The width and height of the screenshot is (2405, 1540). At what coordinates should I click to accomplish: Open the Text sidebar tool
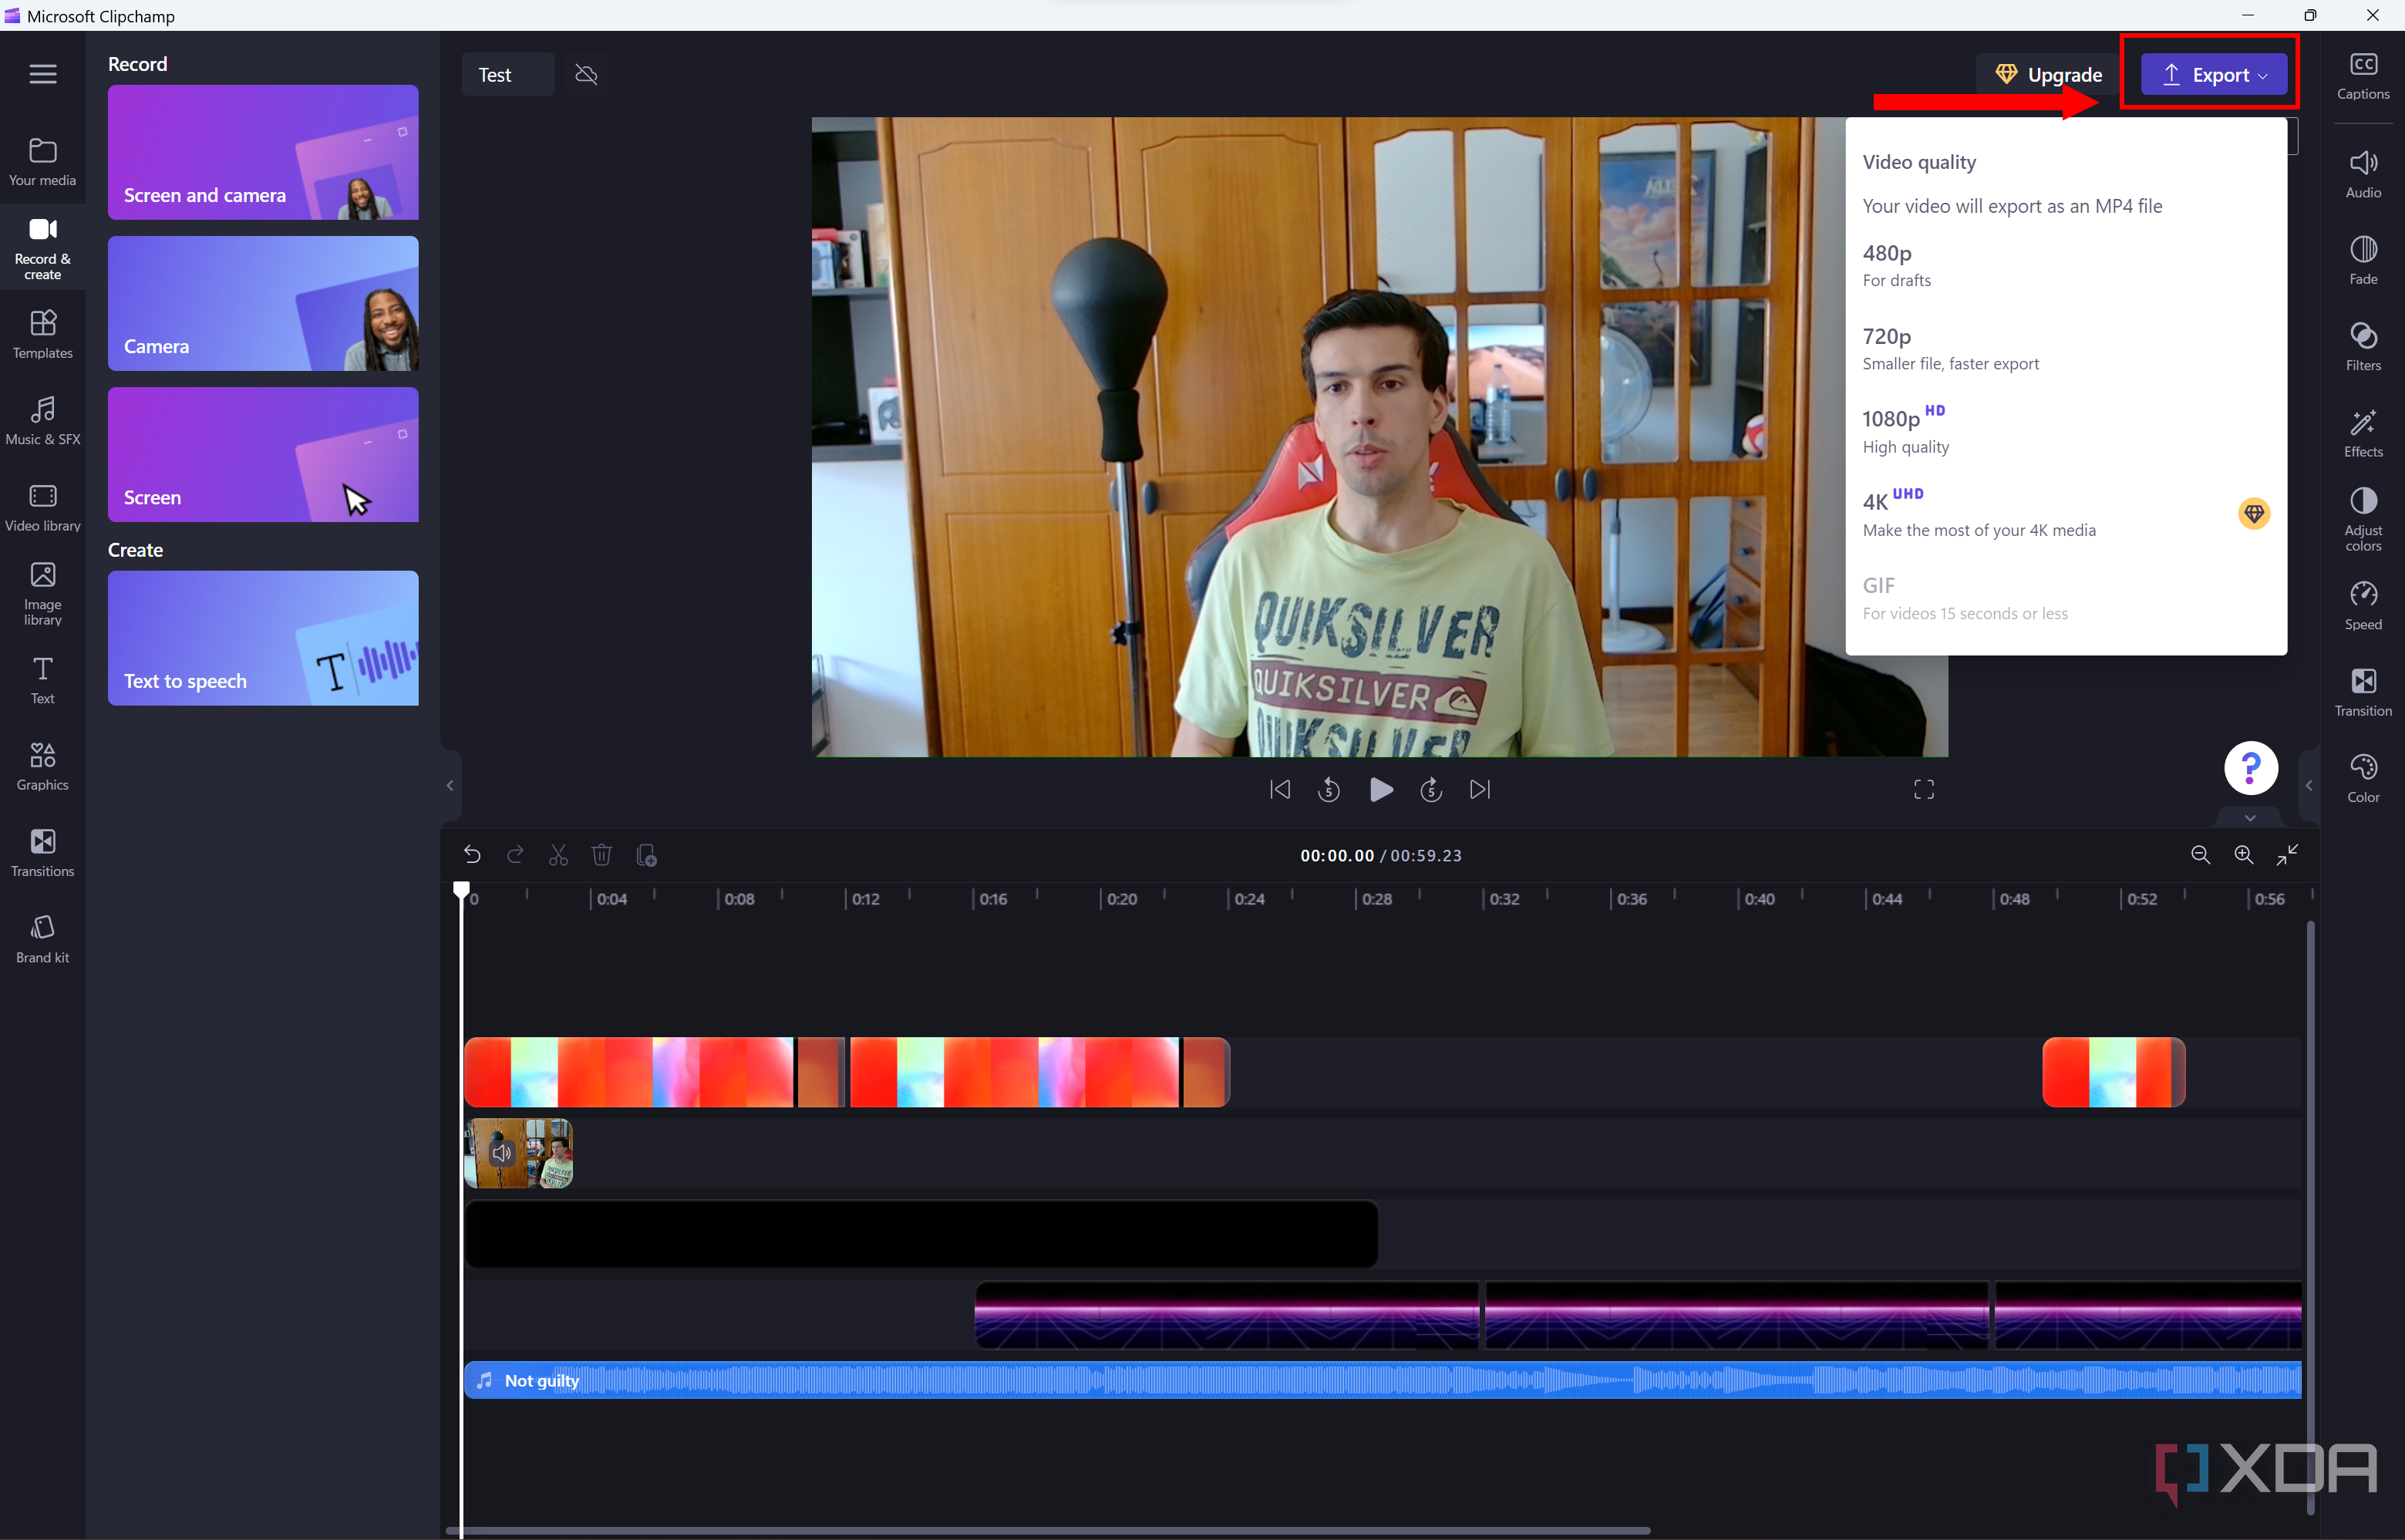coord(43,681)
